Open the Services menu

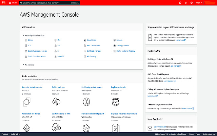(x=13, y=2)
